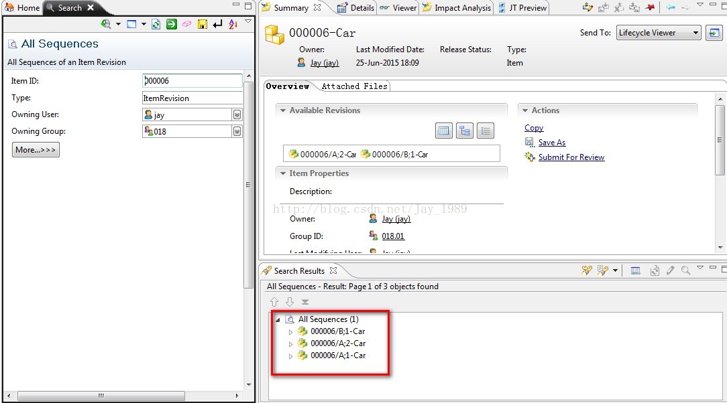The height and width of the screenshot is (403, 727).
Task: Click the table view icon in Available Revisions
Action: (444, 131)
